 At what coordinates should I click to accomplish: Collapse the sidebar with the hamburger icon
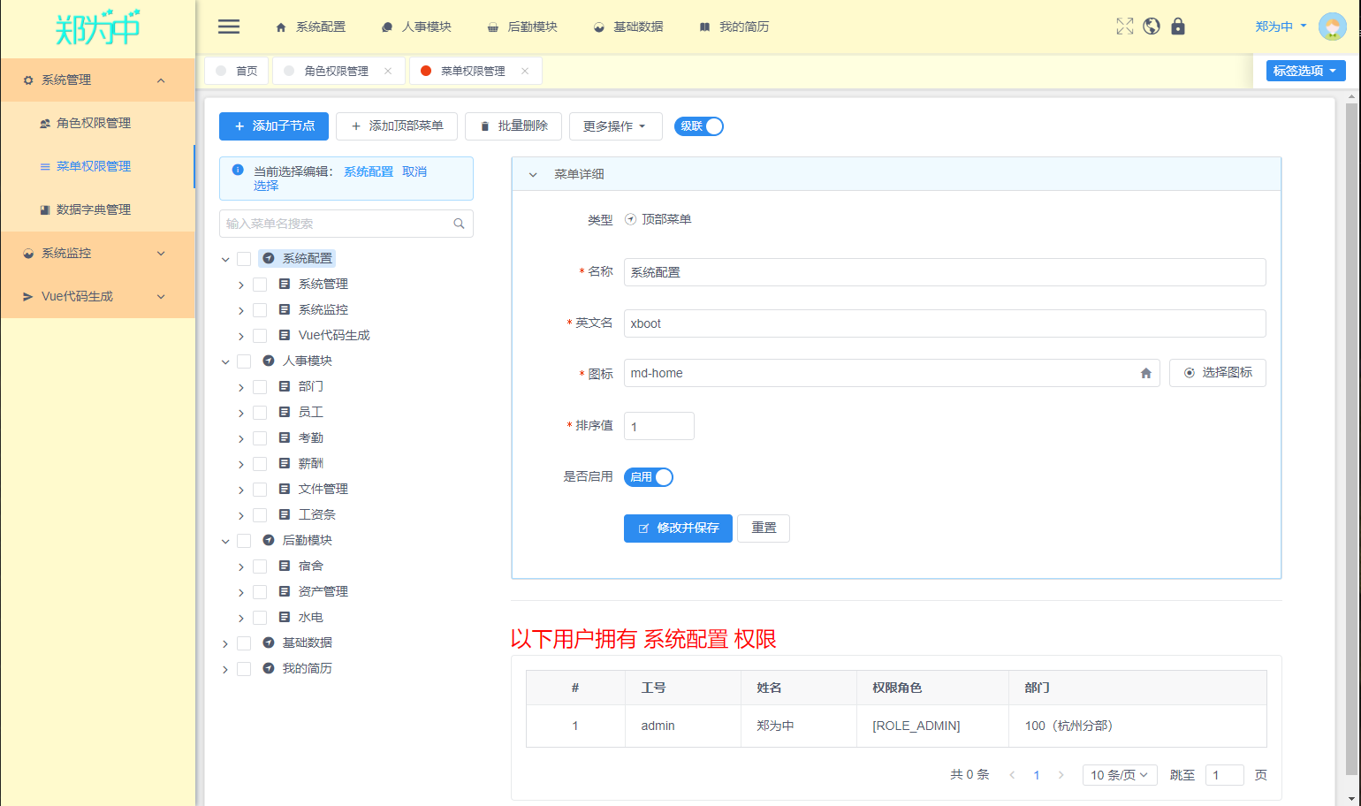tap(229, 27)
